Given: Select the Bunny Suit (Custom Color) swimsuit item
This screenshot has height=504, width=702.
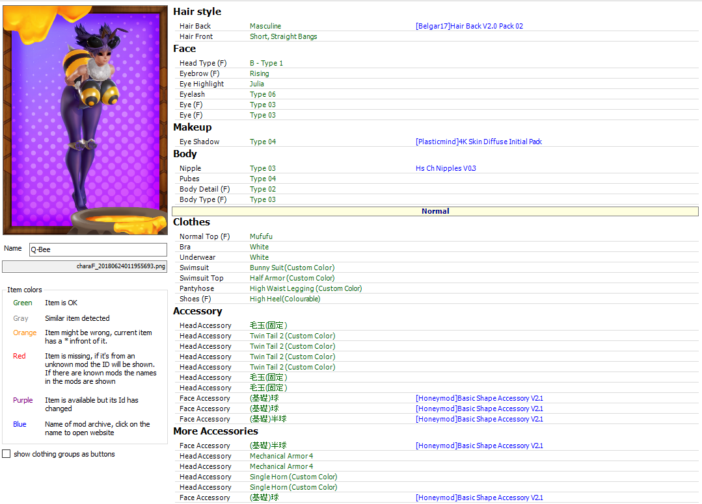Looking at the screenshot, I should click(292, 268).
